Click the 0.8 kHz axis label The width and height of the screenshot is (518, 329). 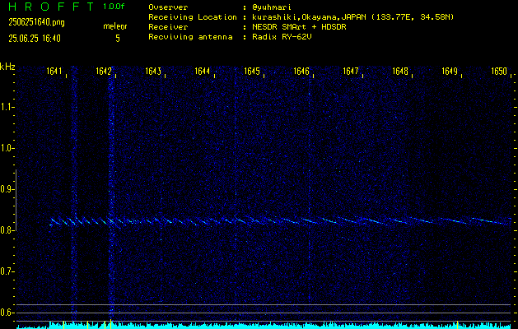[x=6, y=230]
